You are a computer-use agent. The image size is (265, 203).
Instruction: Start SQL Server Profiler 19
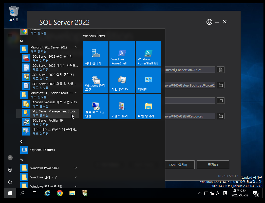(x=47, y=122)
